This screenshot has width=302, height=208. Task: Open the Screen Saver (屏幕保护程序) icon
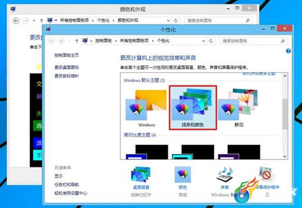click(266, 174)
